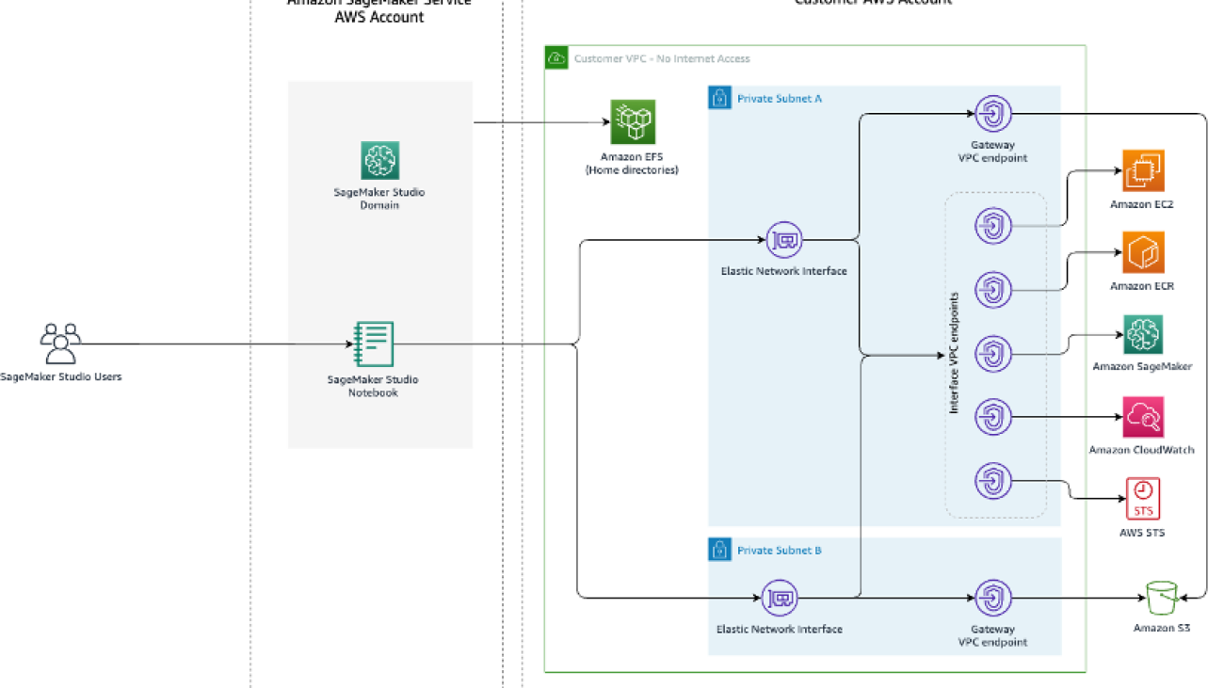Click the AWS STS red icon
The width and height of the screenshot is (1224, 688).
pos(1143,499)
